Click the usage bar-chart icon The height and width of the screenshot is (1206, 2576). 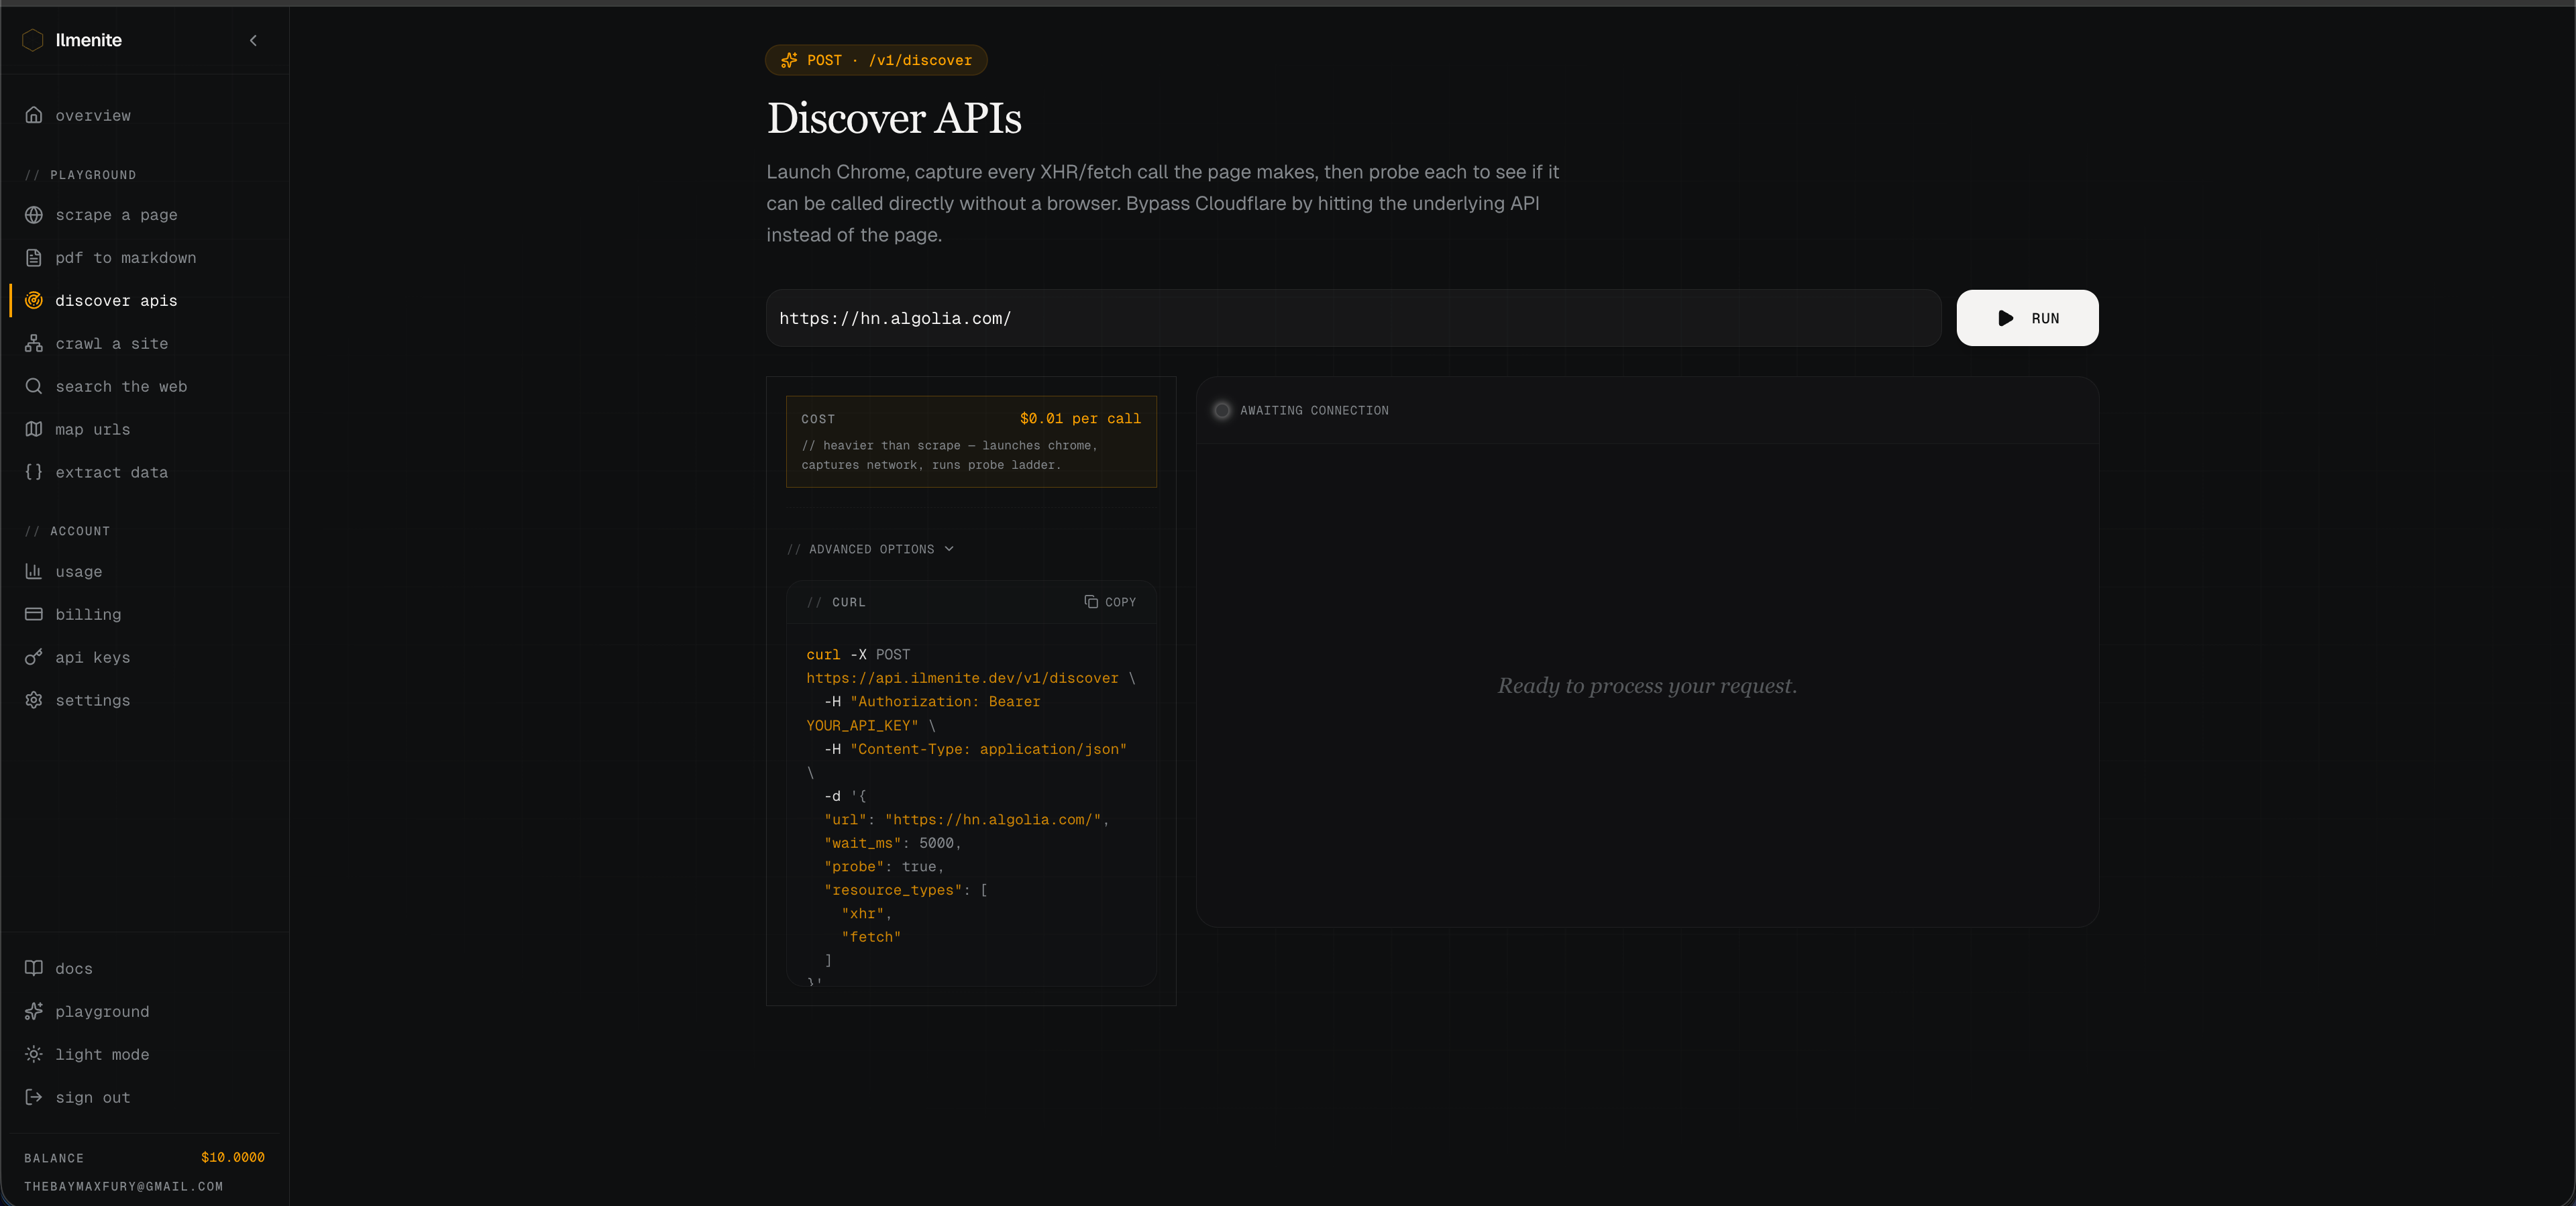point(33,571)
